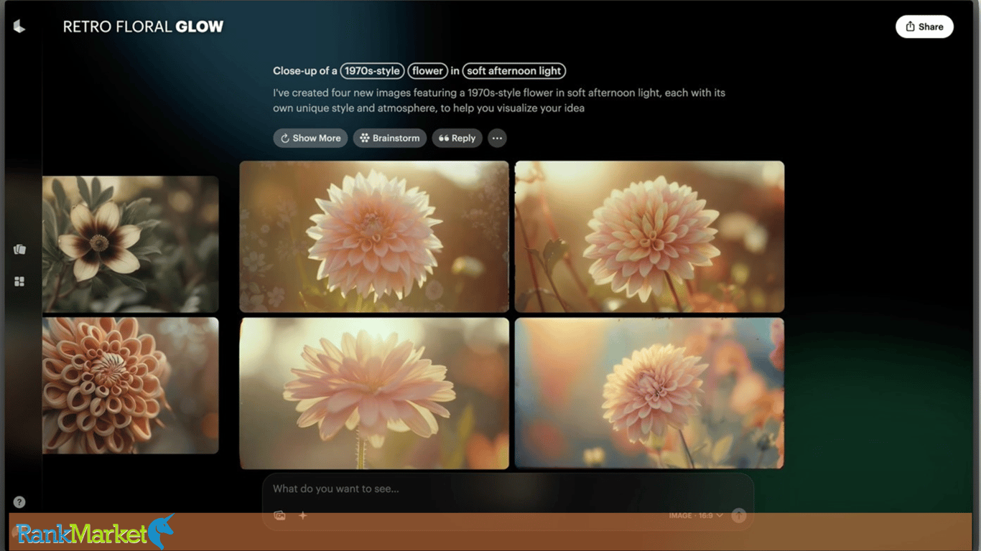
Task: Click the sparkle enhance icon in the prompt box
Action: (303, 515)
